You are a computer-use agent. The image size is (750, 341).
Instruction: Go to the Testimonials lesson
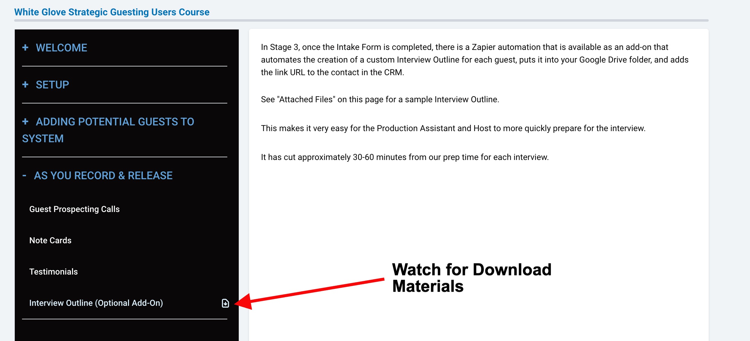(x=53, y=272)
